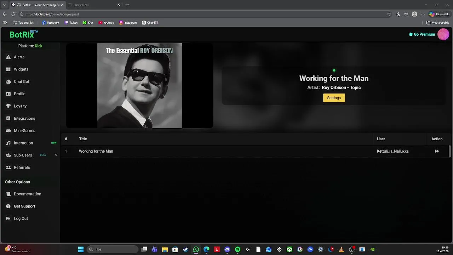
Task: Click the User column header
Action: click(381, 139)
